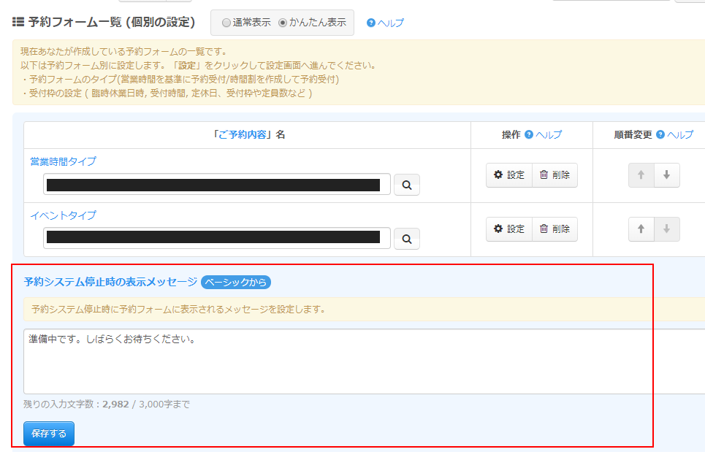Click disabled up arrow for 営業時間タイプ

(x=641, y=175)
